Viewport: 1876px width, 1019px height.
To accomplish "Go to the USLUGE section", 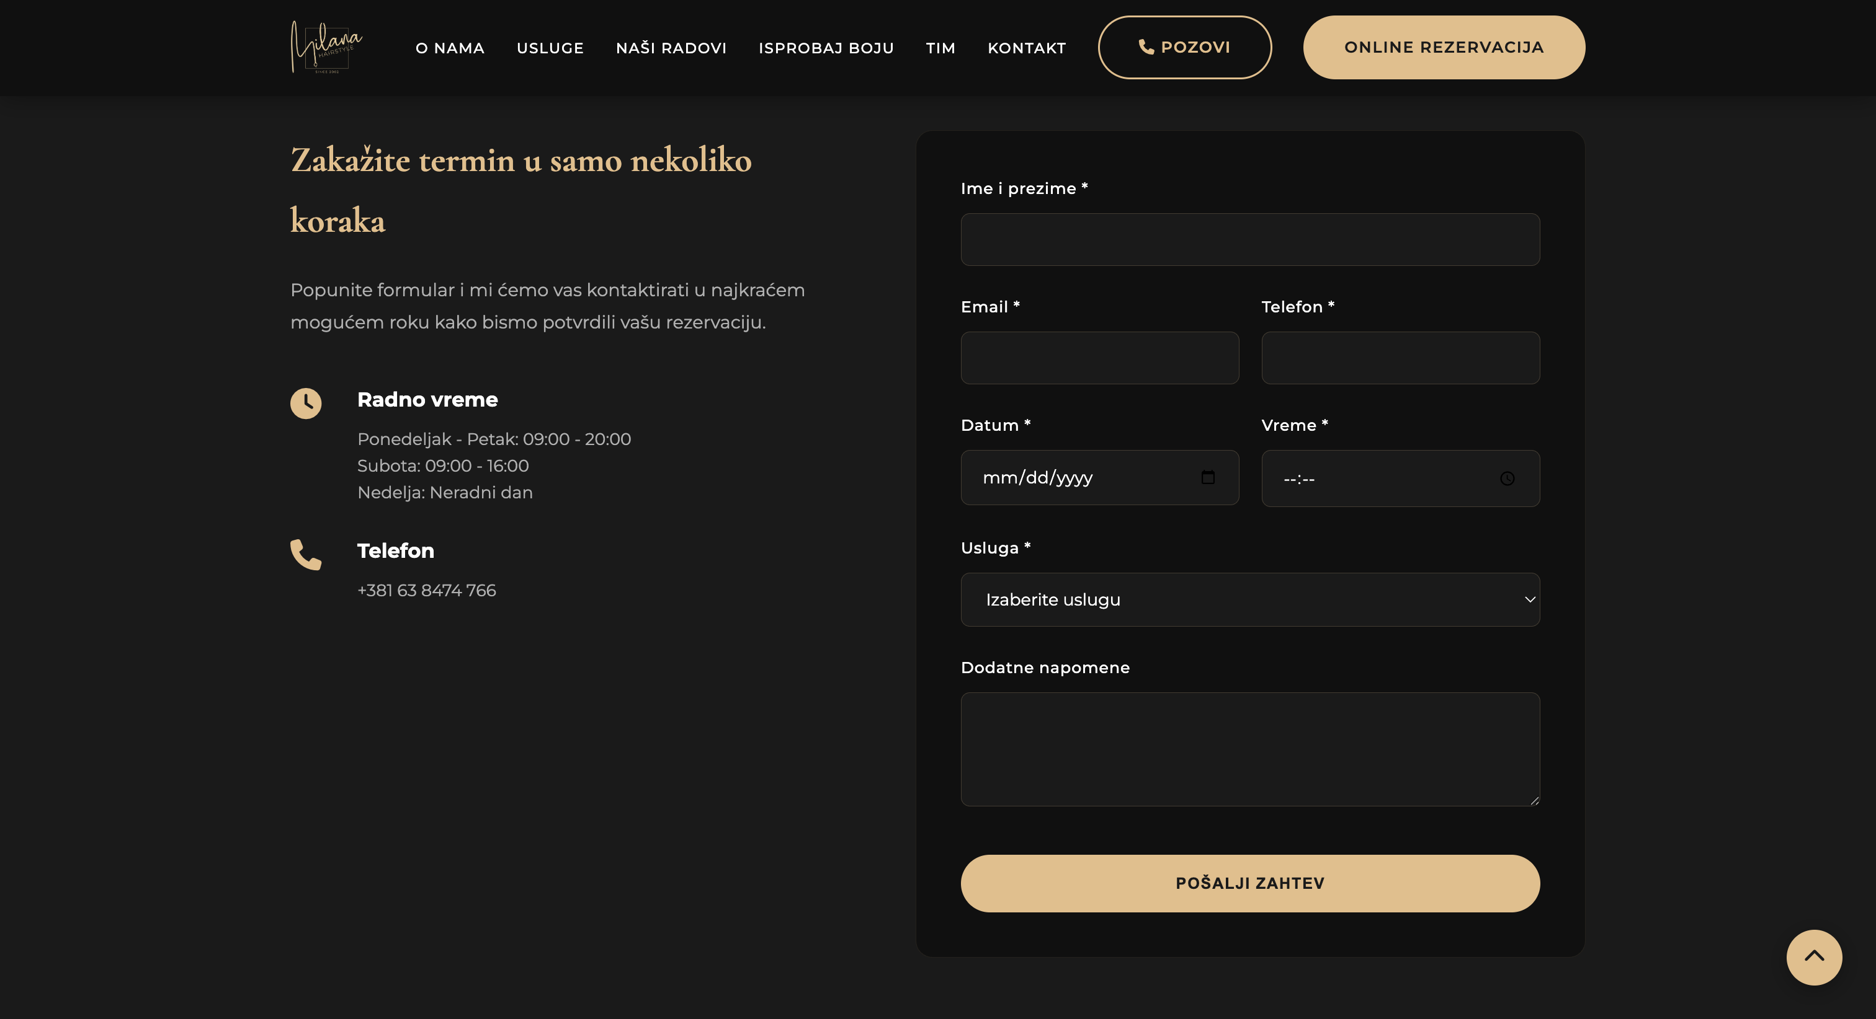I will 550,48.
